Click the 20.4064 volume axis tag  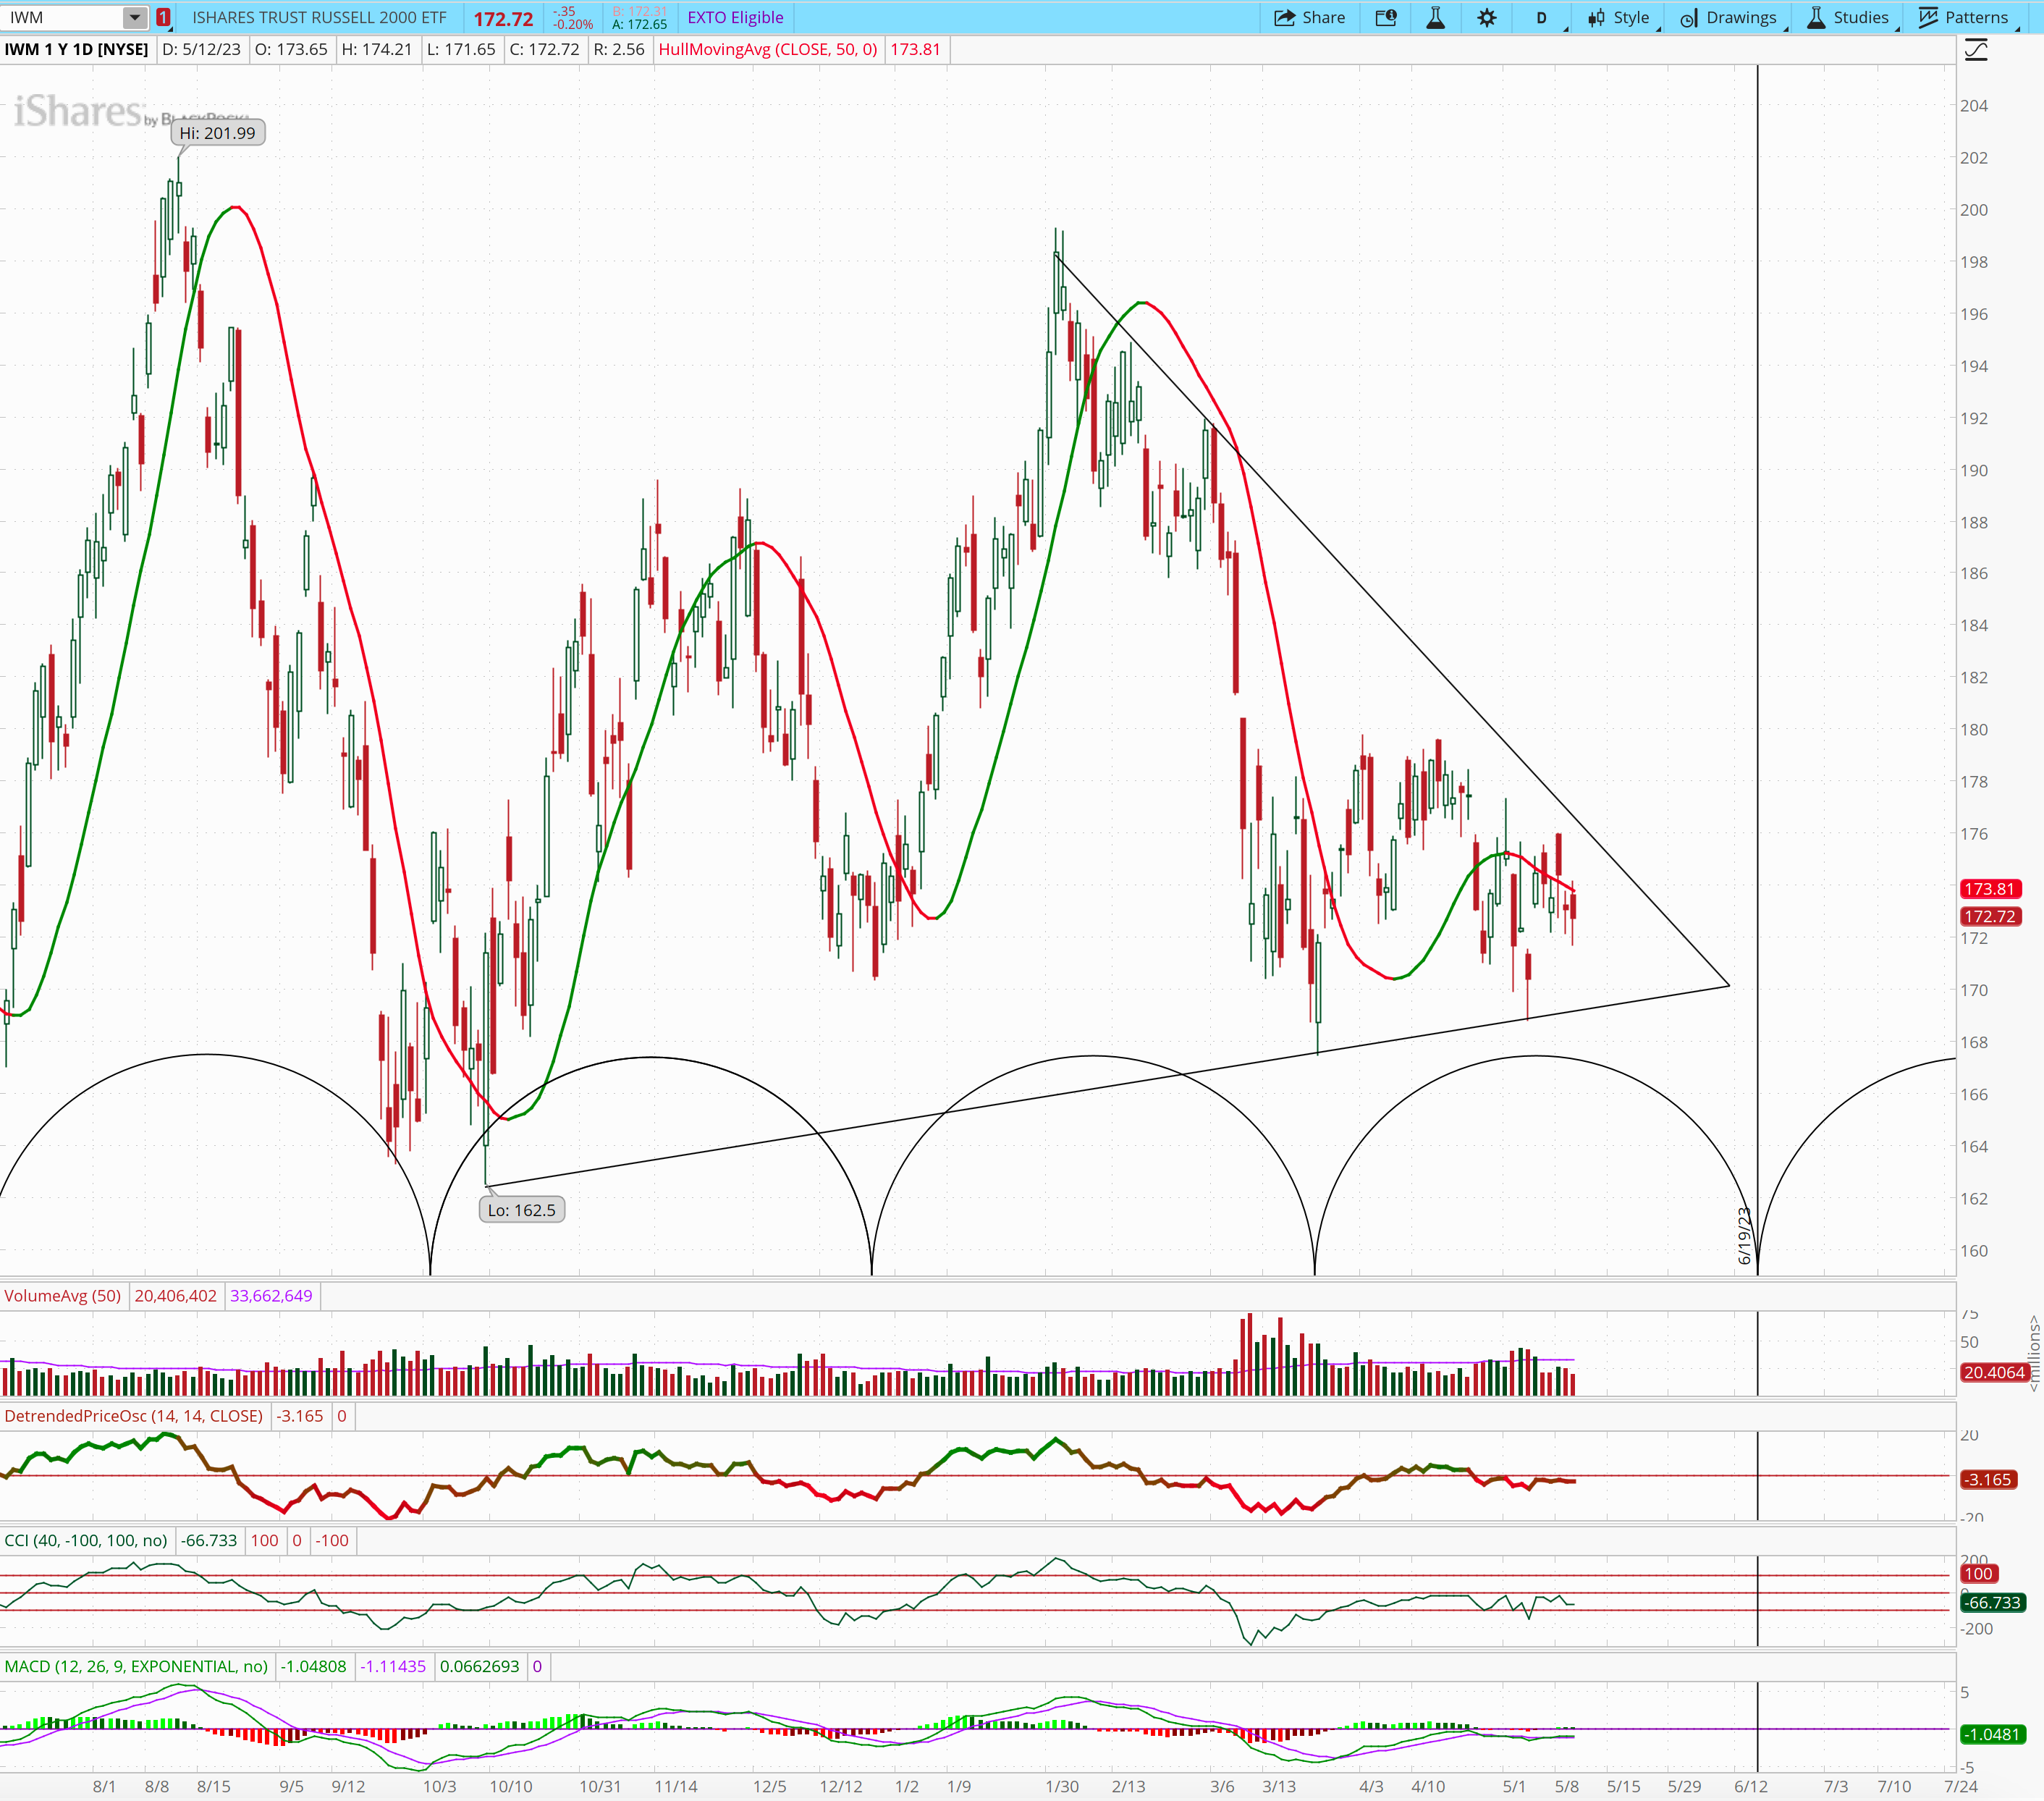1993,1372
